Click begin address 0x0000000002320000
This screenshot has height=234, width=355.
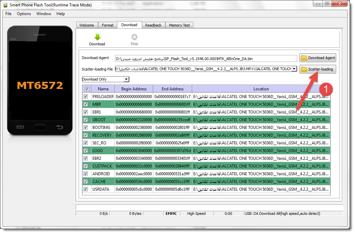pyautogui.click(x=134, y=120)
